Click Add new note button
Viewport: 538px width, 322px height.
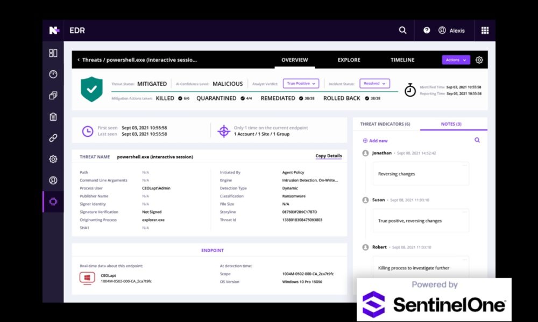375,141
